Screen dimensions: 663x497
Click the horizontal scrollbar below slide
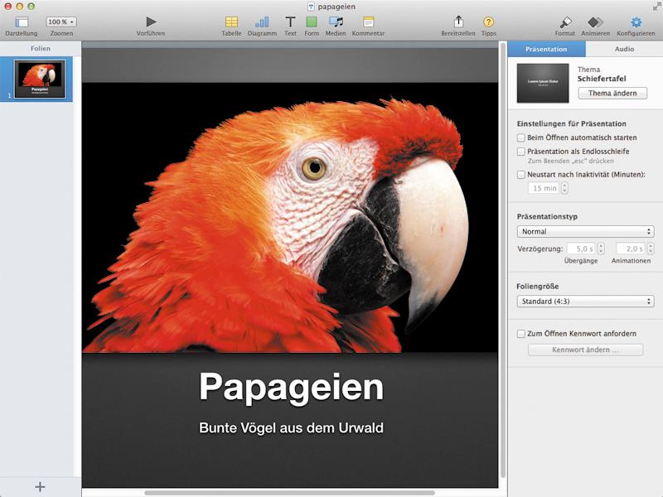pyautogui.click(x=289, y=492)
